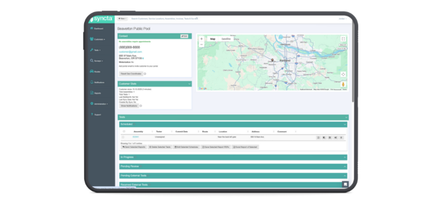Expand the Tests sidebar menu
Viewport: 434px width, 209px height.
pos(95,50)
